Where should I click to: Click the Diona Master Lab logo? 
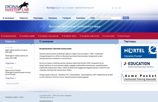point(17,8)
